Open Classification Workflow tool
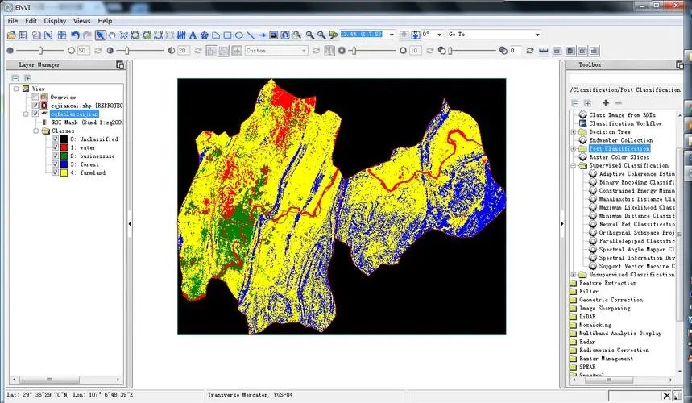The image size is (692, 403). 621,123
